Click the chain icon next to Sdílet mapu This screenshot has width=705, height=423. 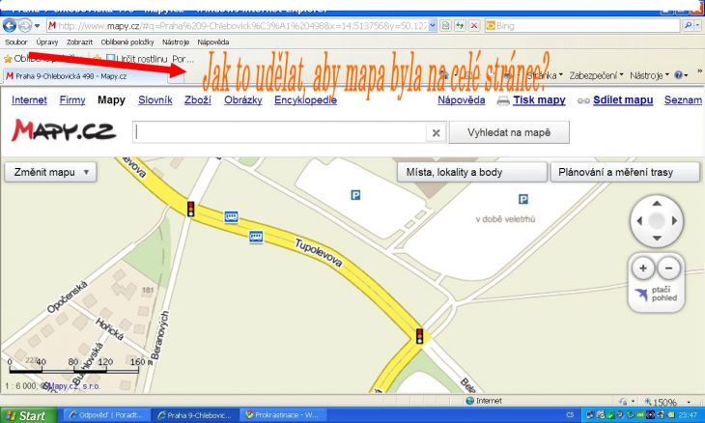[x=583, y=101]
